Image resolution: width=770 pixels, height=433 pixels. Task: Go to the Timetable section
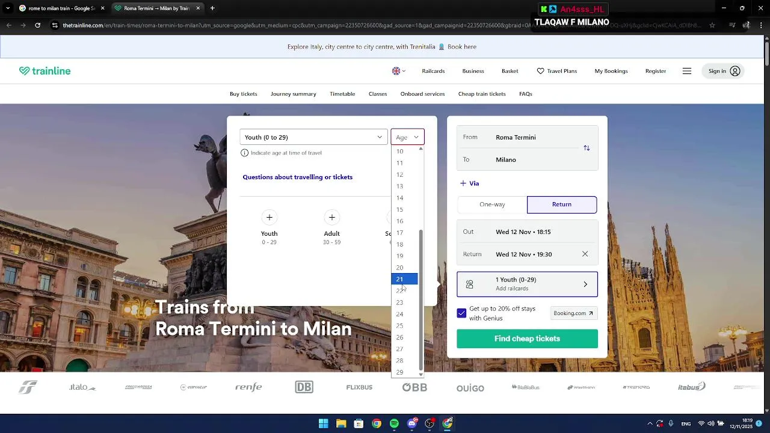(x=342, y=94)
